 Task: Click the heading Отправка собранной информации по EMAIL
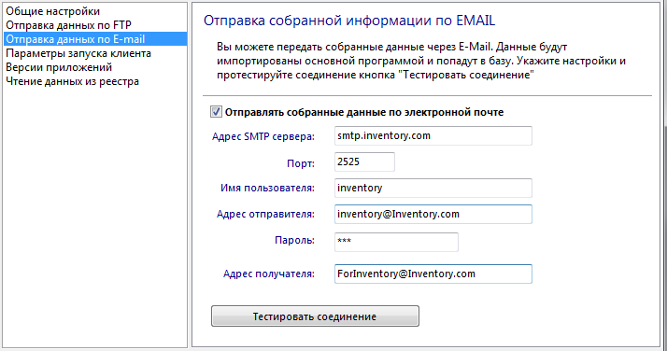pyautogui.click(x=349, y=21)
